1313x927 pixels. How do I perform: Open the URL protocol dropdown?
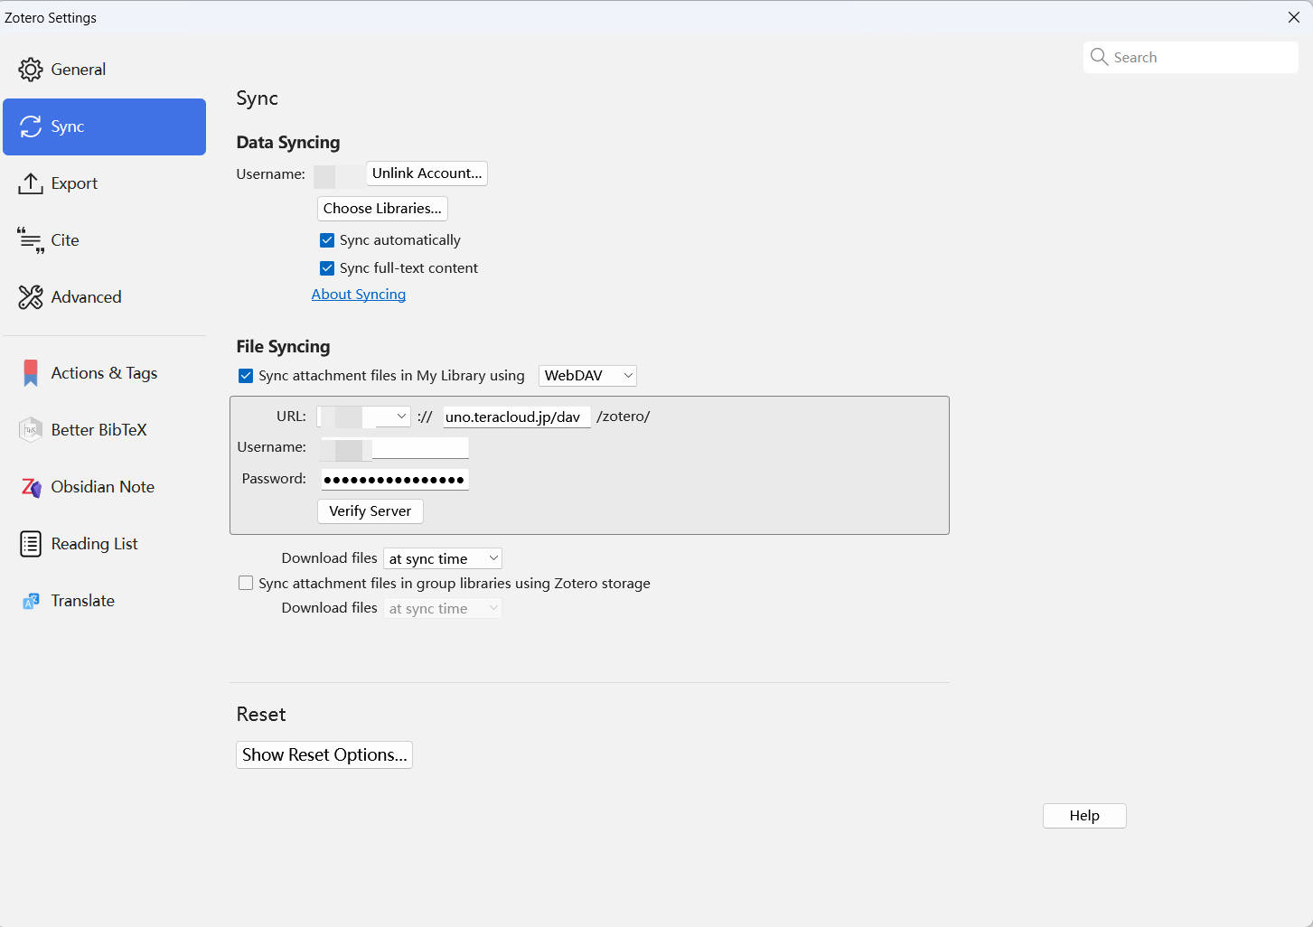point(364,417)
